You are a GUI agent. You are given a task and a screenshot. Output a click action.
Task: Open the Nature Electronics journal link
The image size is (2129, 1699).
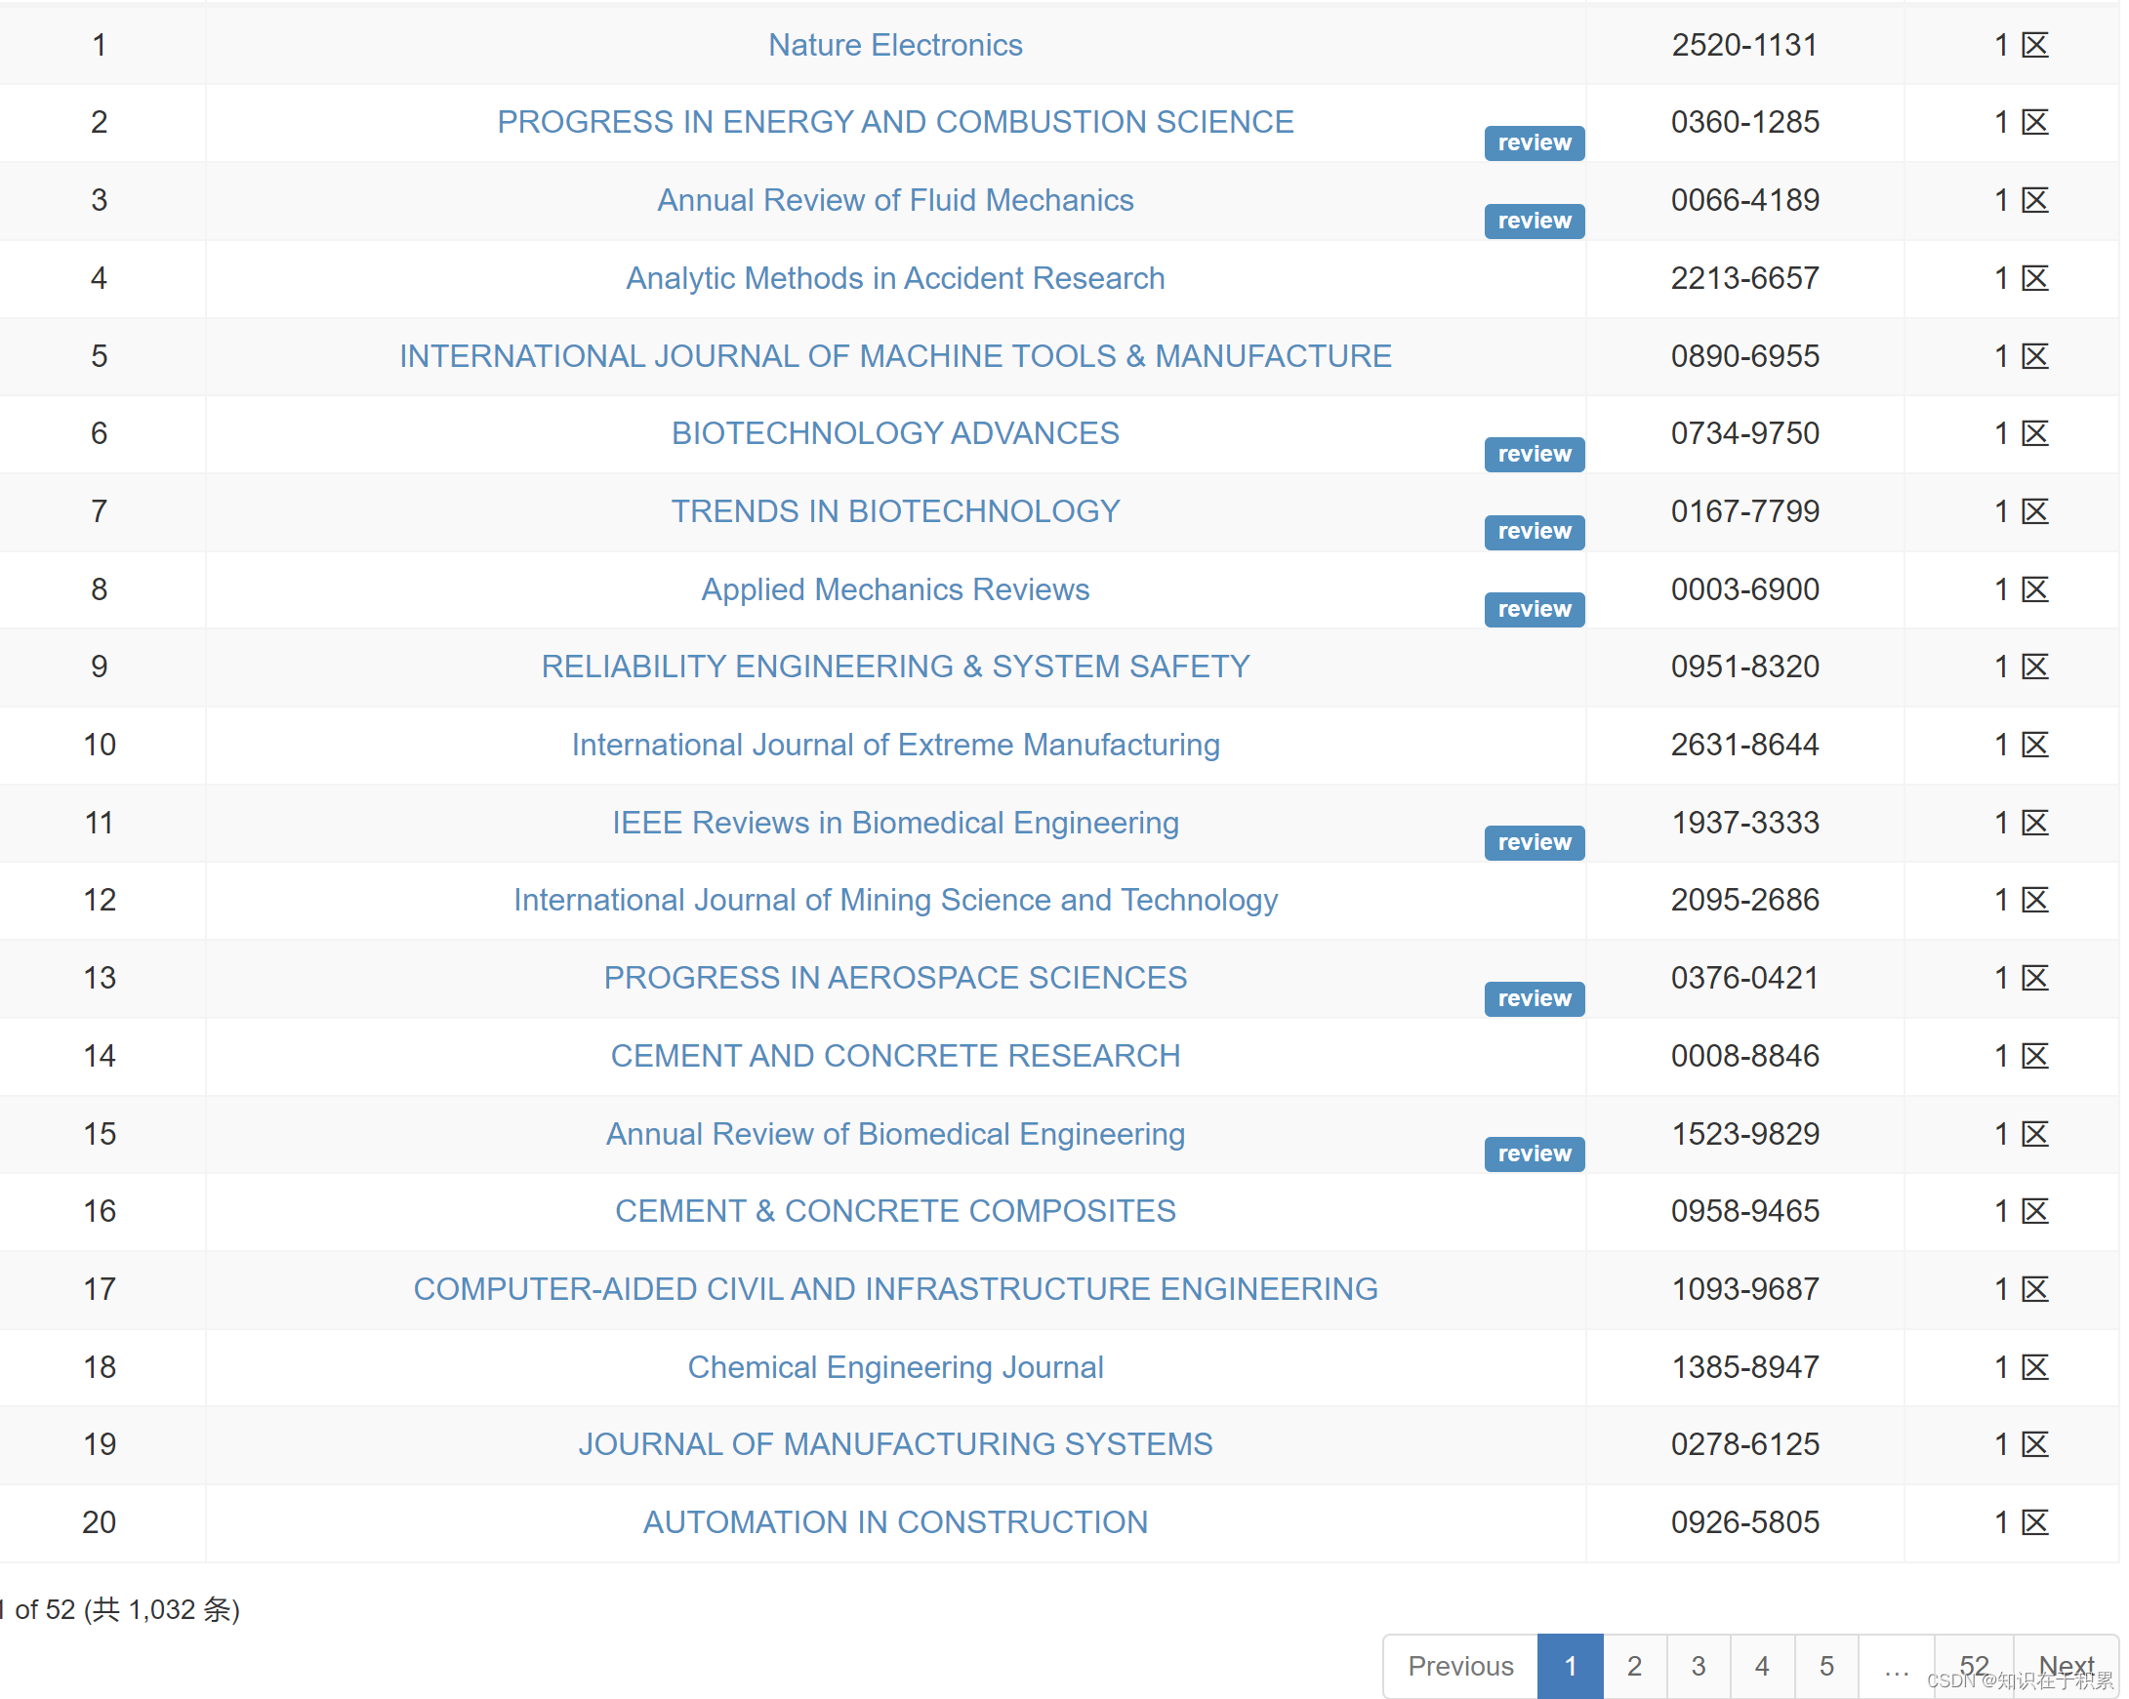coord(895,46)
